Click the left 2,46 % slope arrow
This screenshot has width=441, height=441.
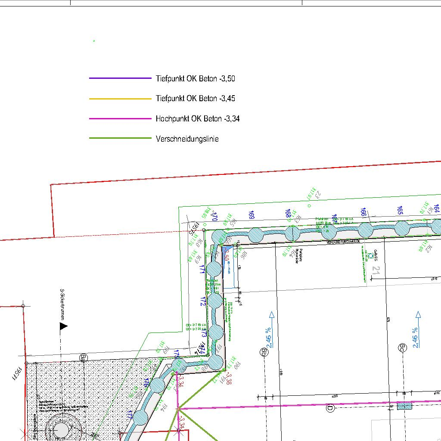(271, 330)
